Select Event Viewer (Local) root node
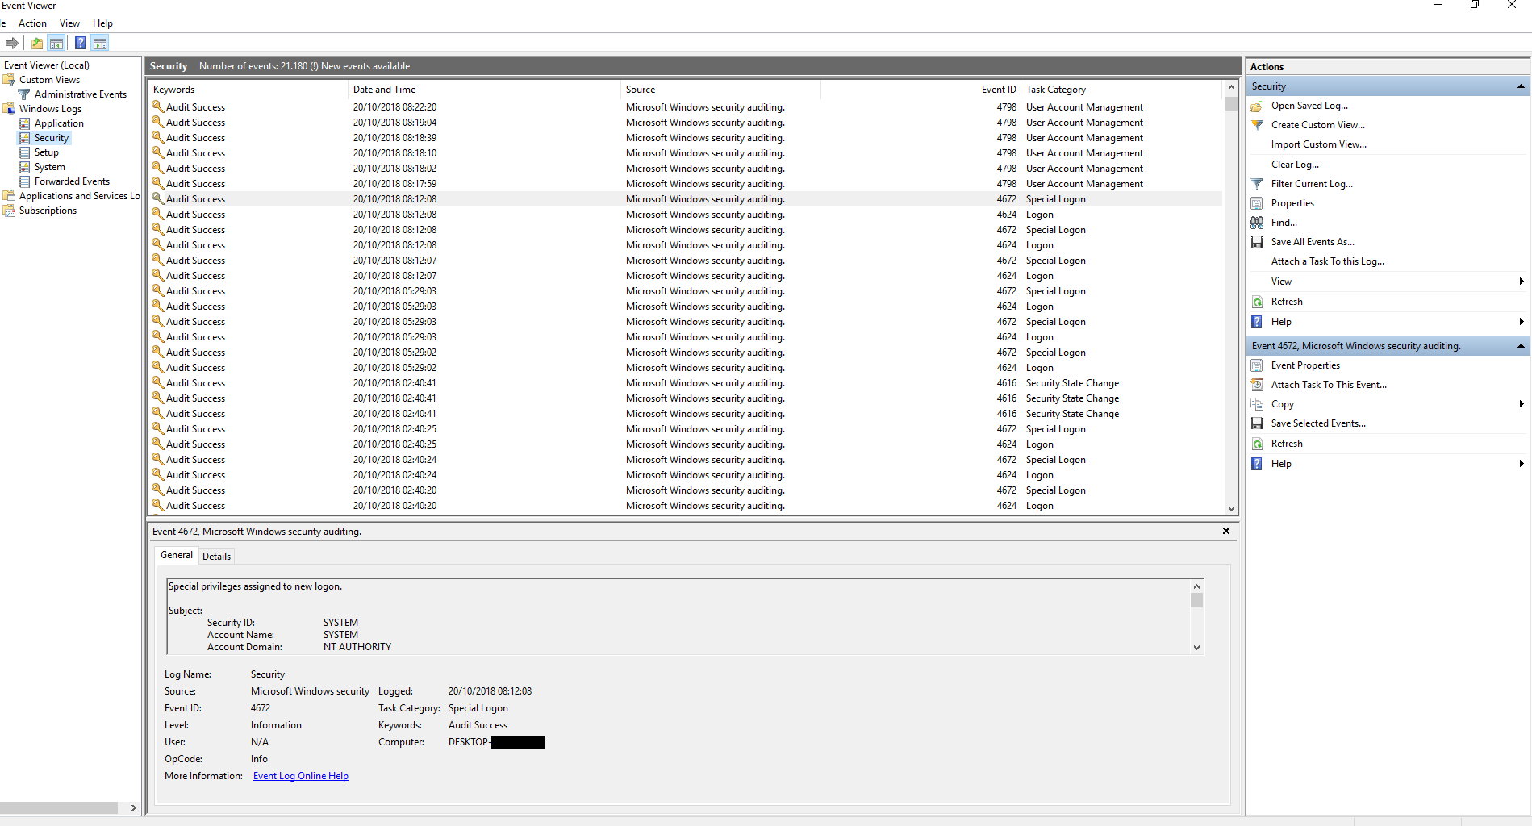The height and width of the screenshot is (826, 1532). 47,65
